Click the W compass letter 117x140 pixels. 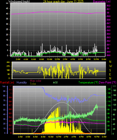pos(110,66)
